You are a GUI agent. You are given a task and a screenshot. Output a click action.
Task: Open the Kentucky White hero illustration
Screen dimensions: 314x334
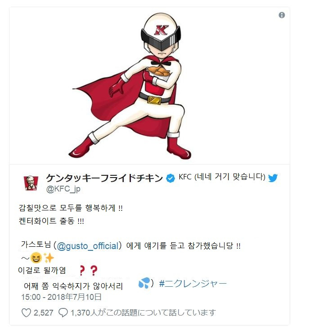coord(130,86)
